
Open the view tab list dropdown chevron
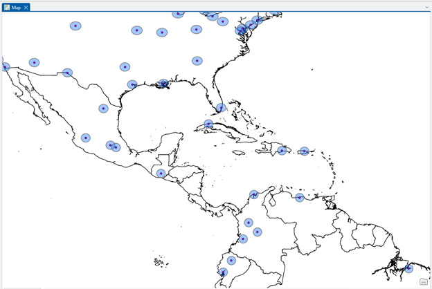[426, 8]
